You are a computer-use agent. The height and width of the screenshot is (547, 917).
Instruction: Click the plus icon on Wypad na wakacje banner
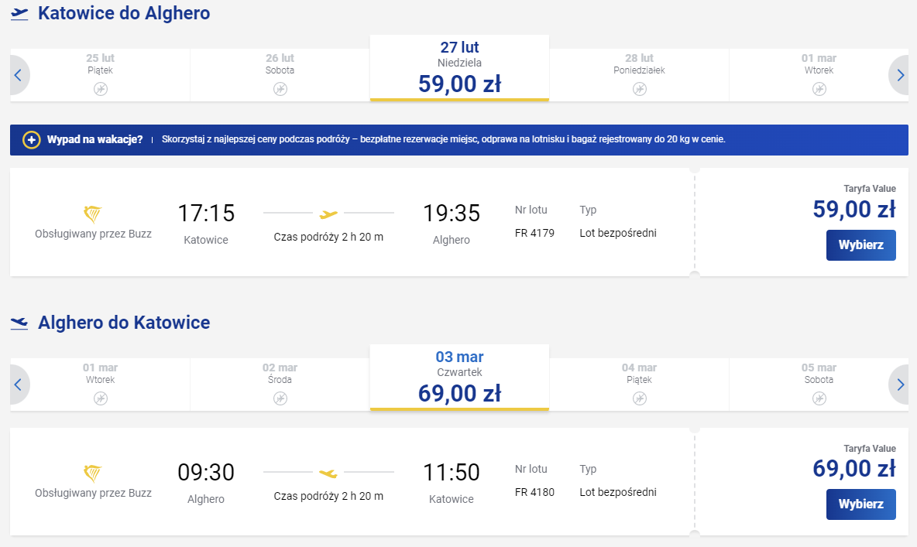(31, 140)
